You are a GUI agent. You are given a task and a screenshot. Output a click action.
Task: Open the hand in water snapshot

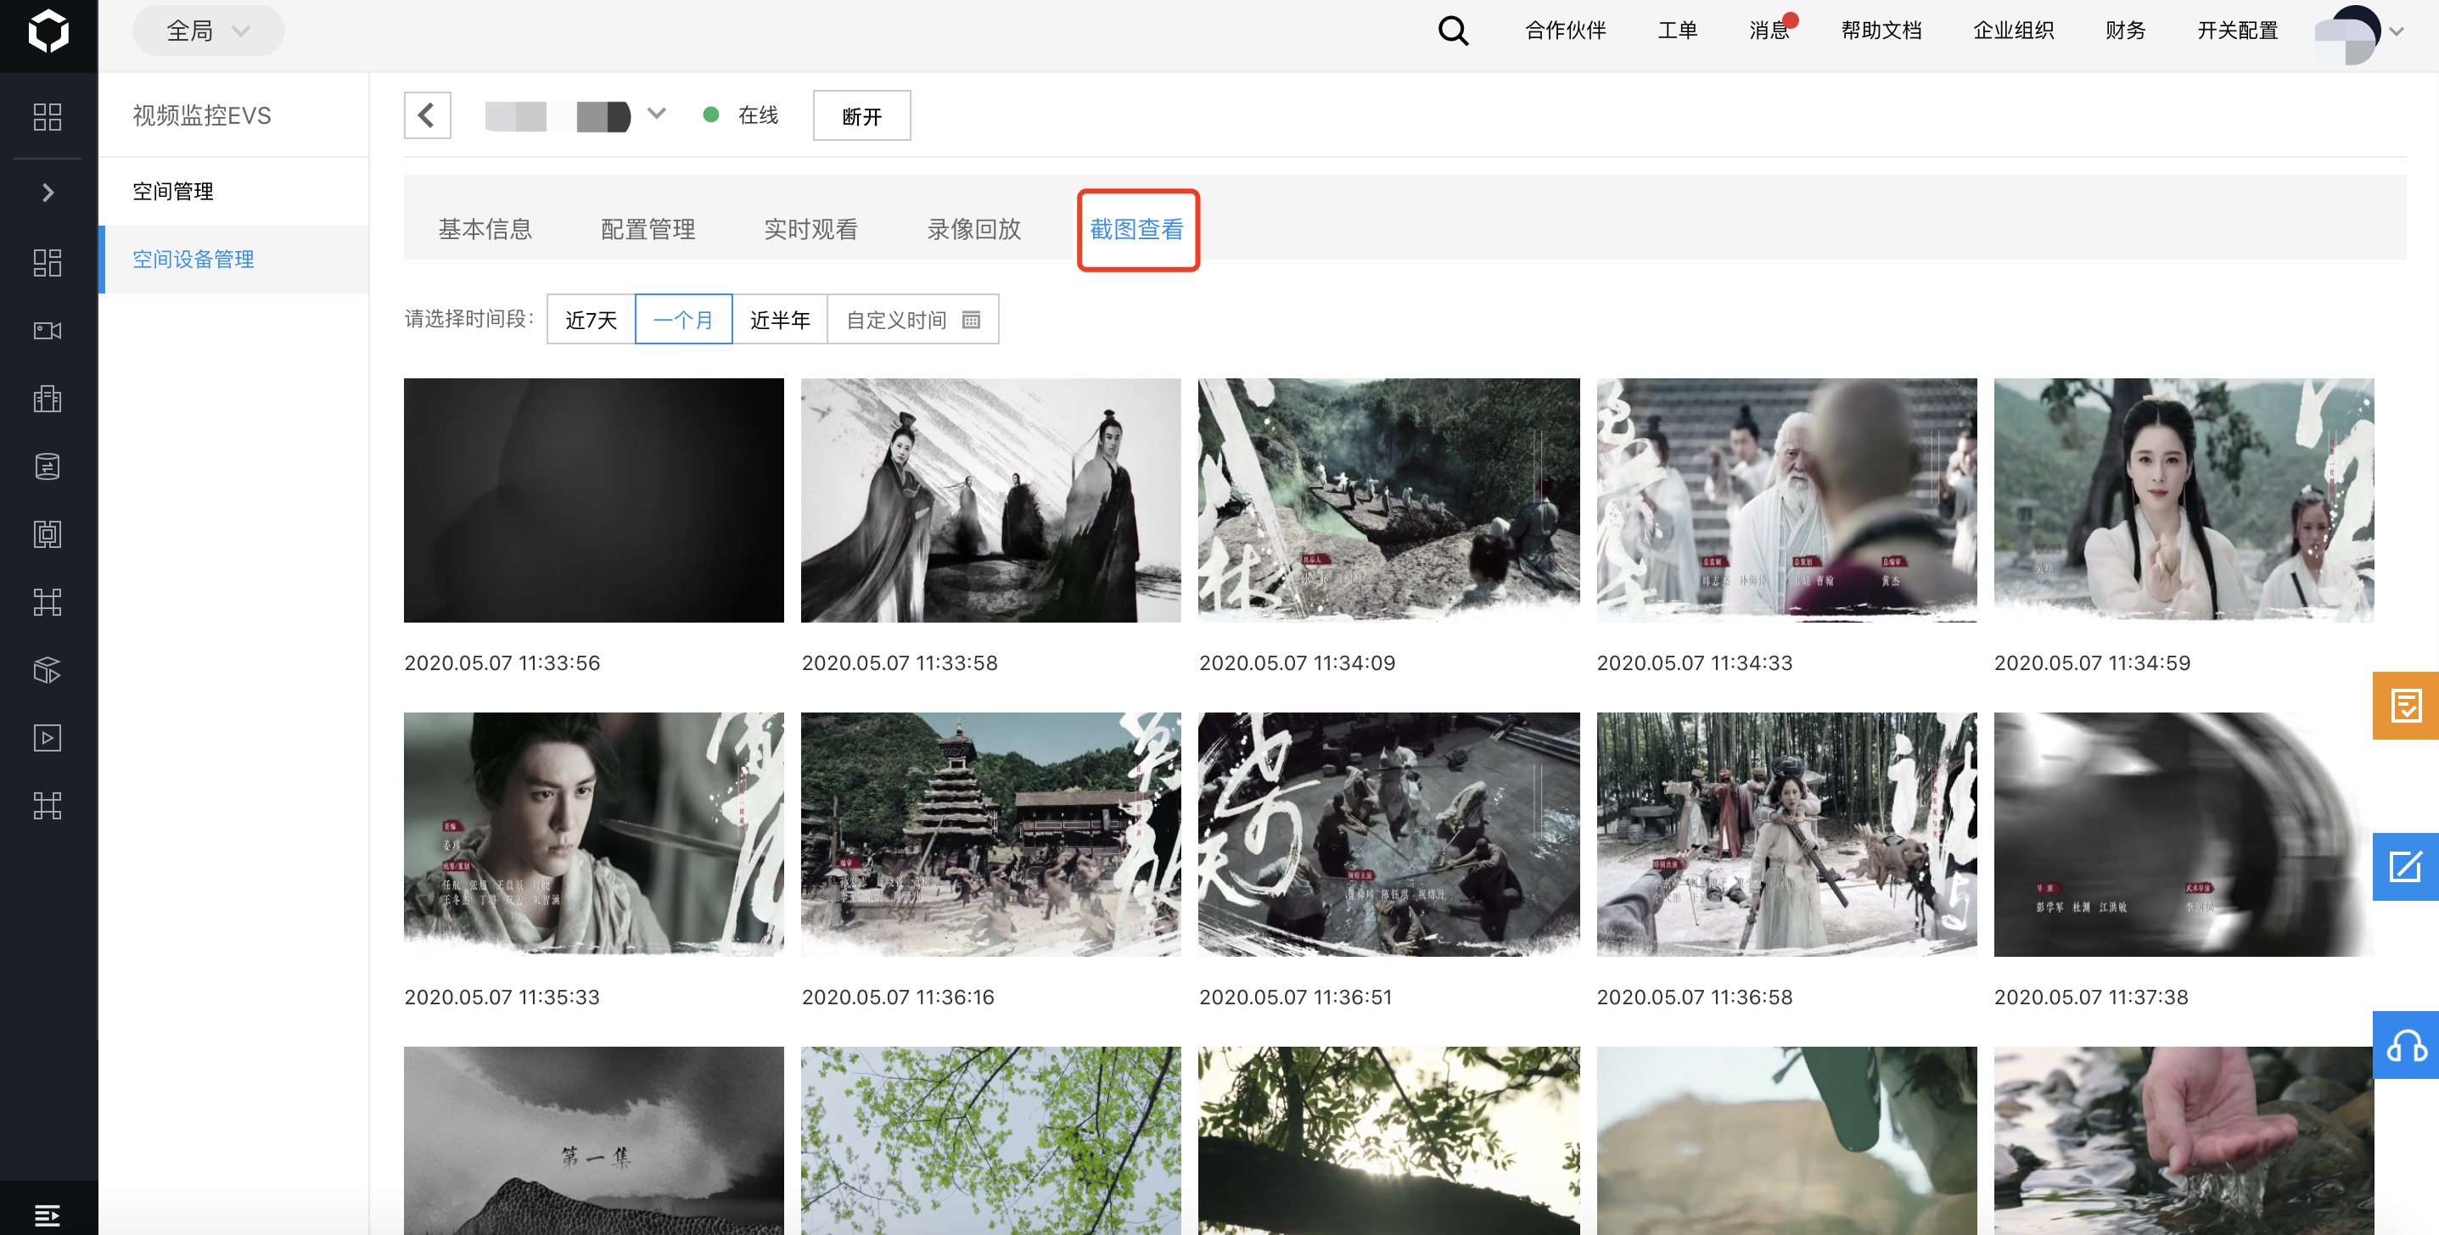click(2184, 1140)
